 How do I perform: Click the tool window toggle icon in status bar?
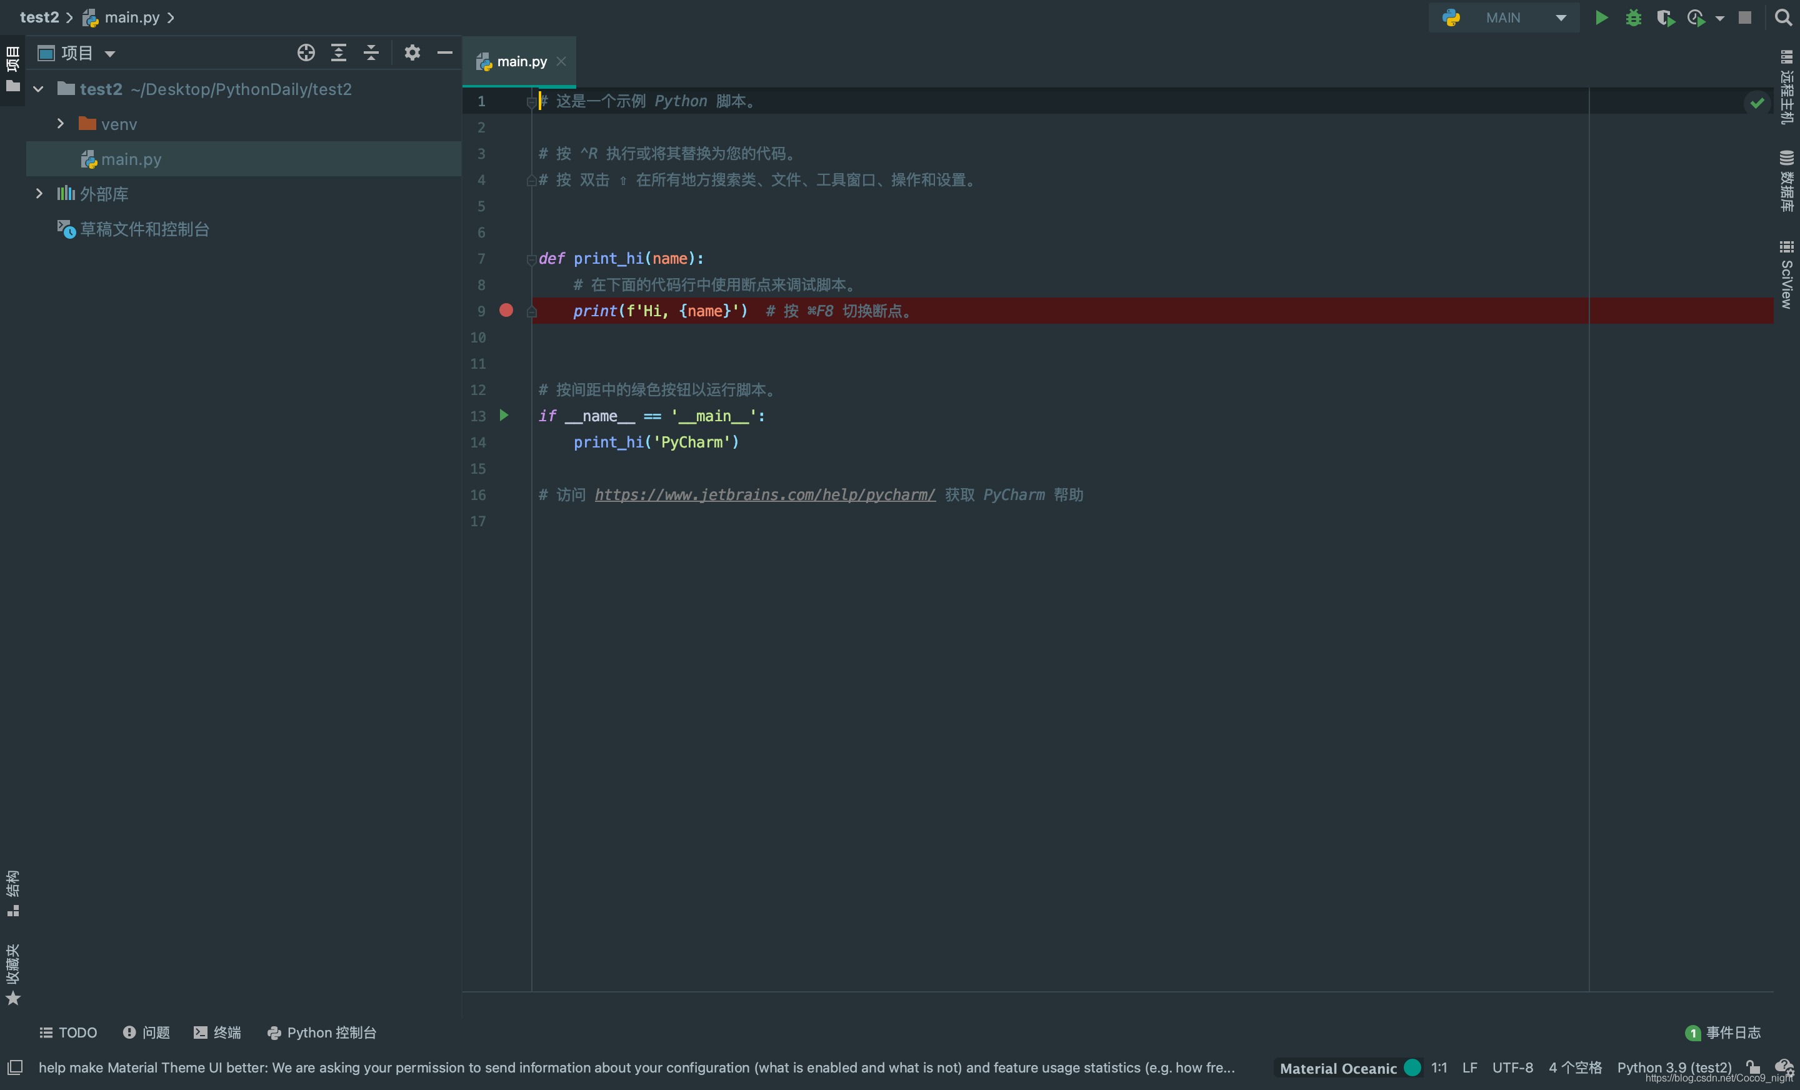click(x=16, y=1067)
